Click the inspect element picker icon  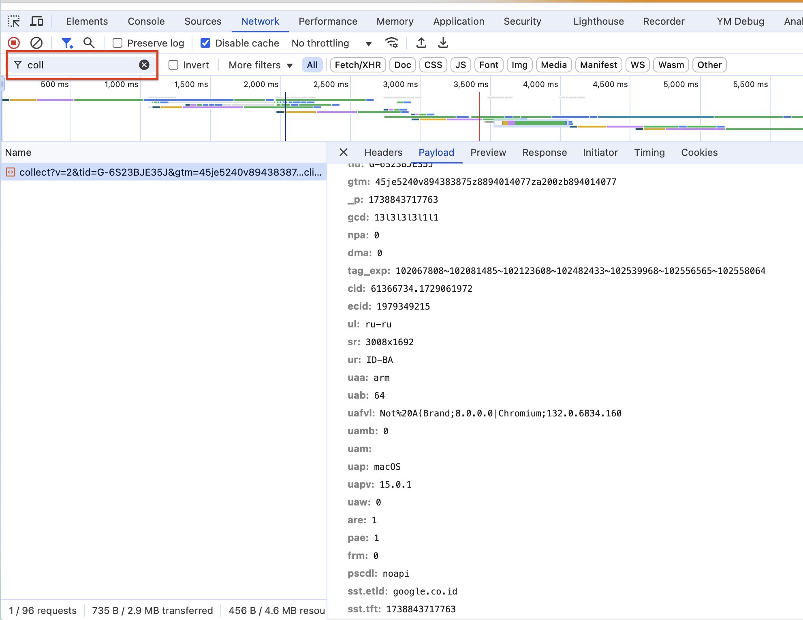tap(14, 21)
